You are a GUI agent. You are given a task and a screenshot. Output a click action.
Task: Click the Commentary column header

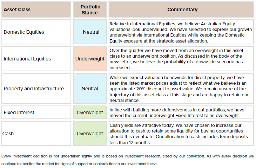click(181, 9)
